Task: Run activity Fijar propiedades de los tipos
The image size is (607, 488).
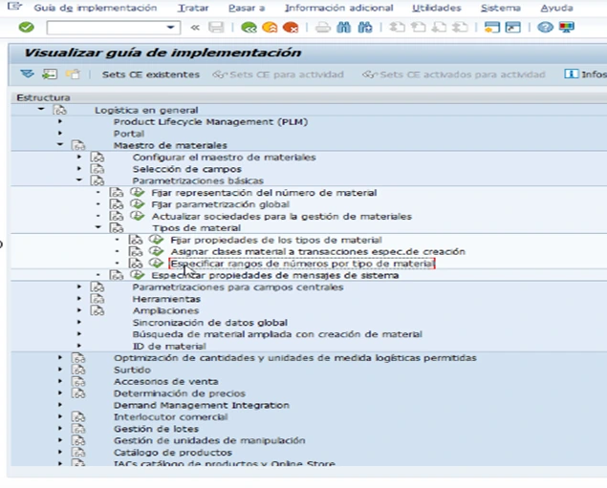Action: 156,240
